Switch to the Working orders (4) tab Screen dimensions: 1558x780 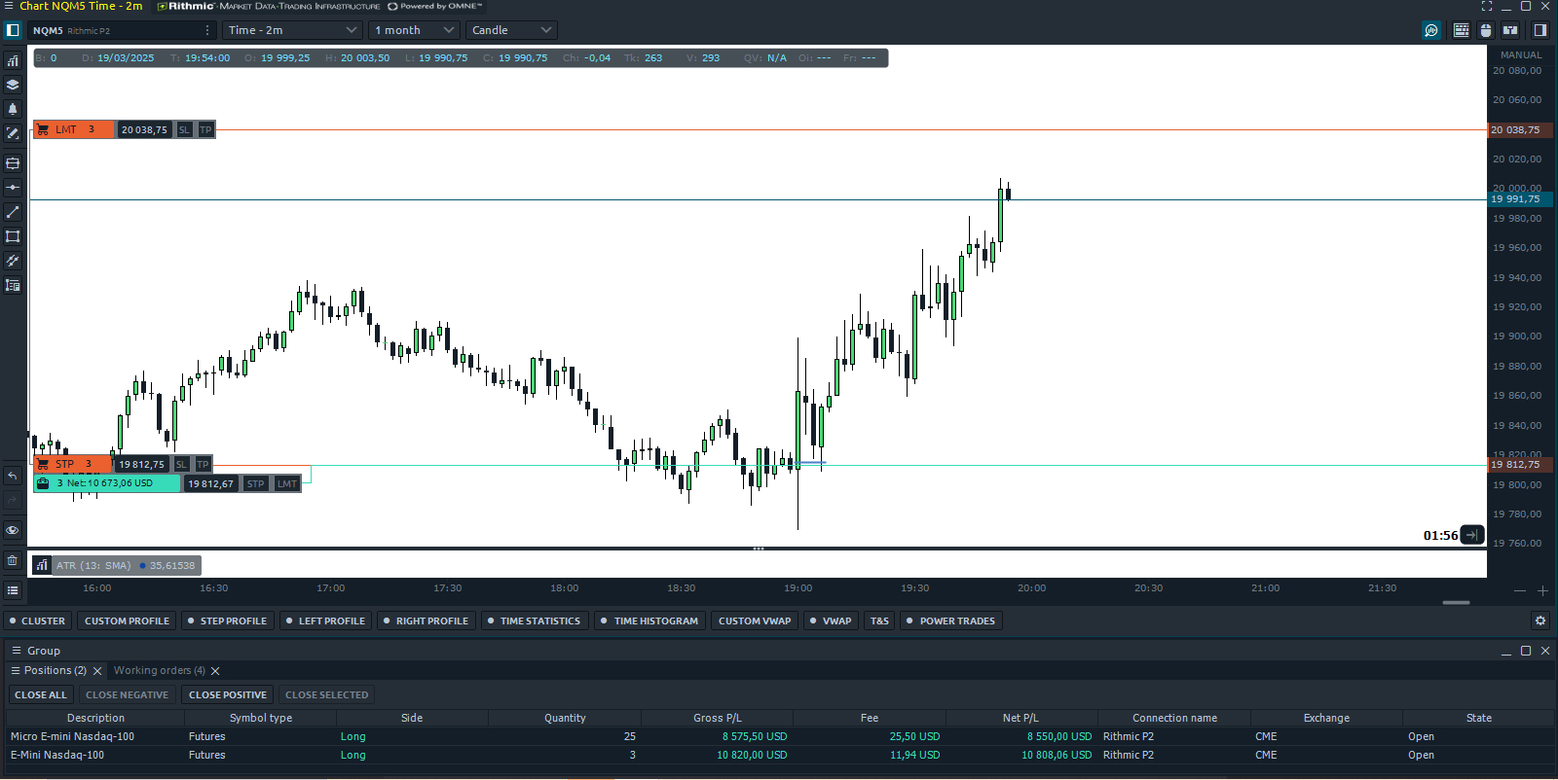[x=159, y=670]
